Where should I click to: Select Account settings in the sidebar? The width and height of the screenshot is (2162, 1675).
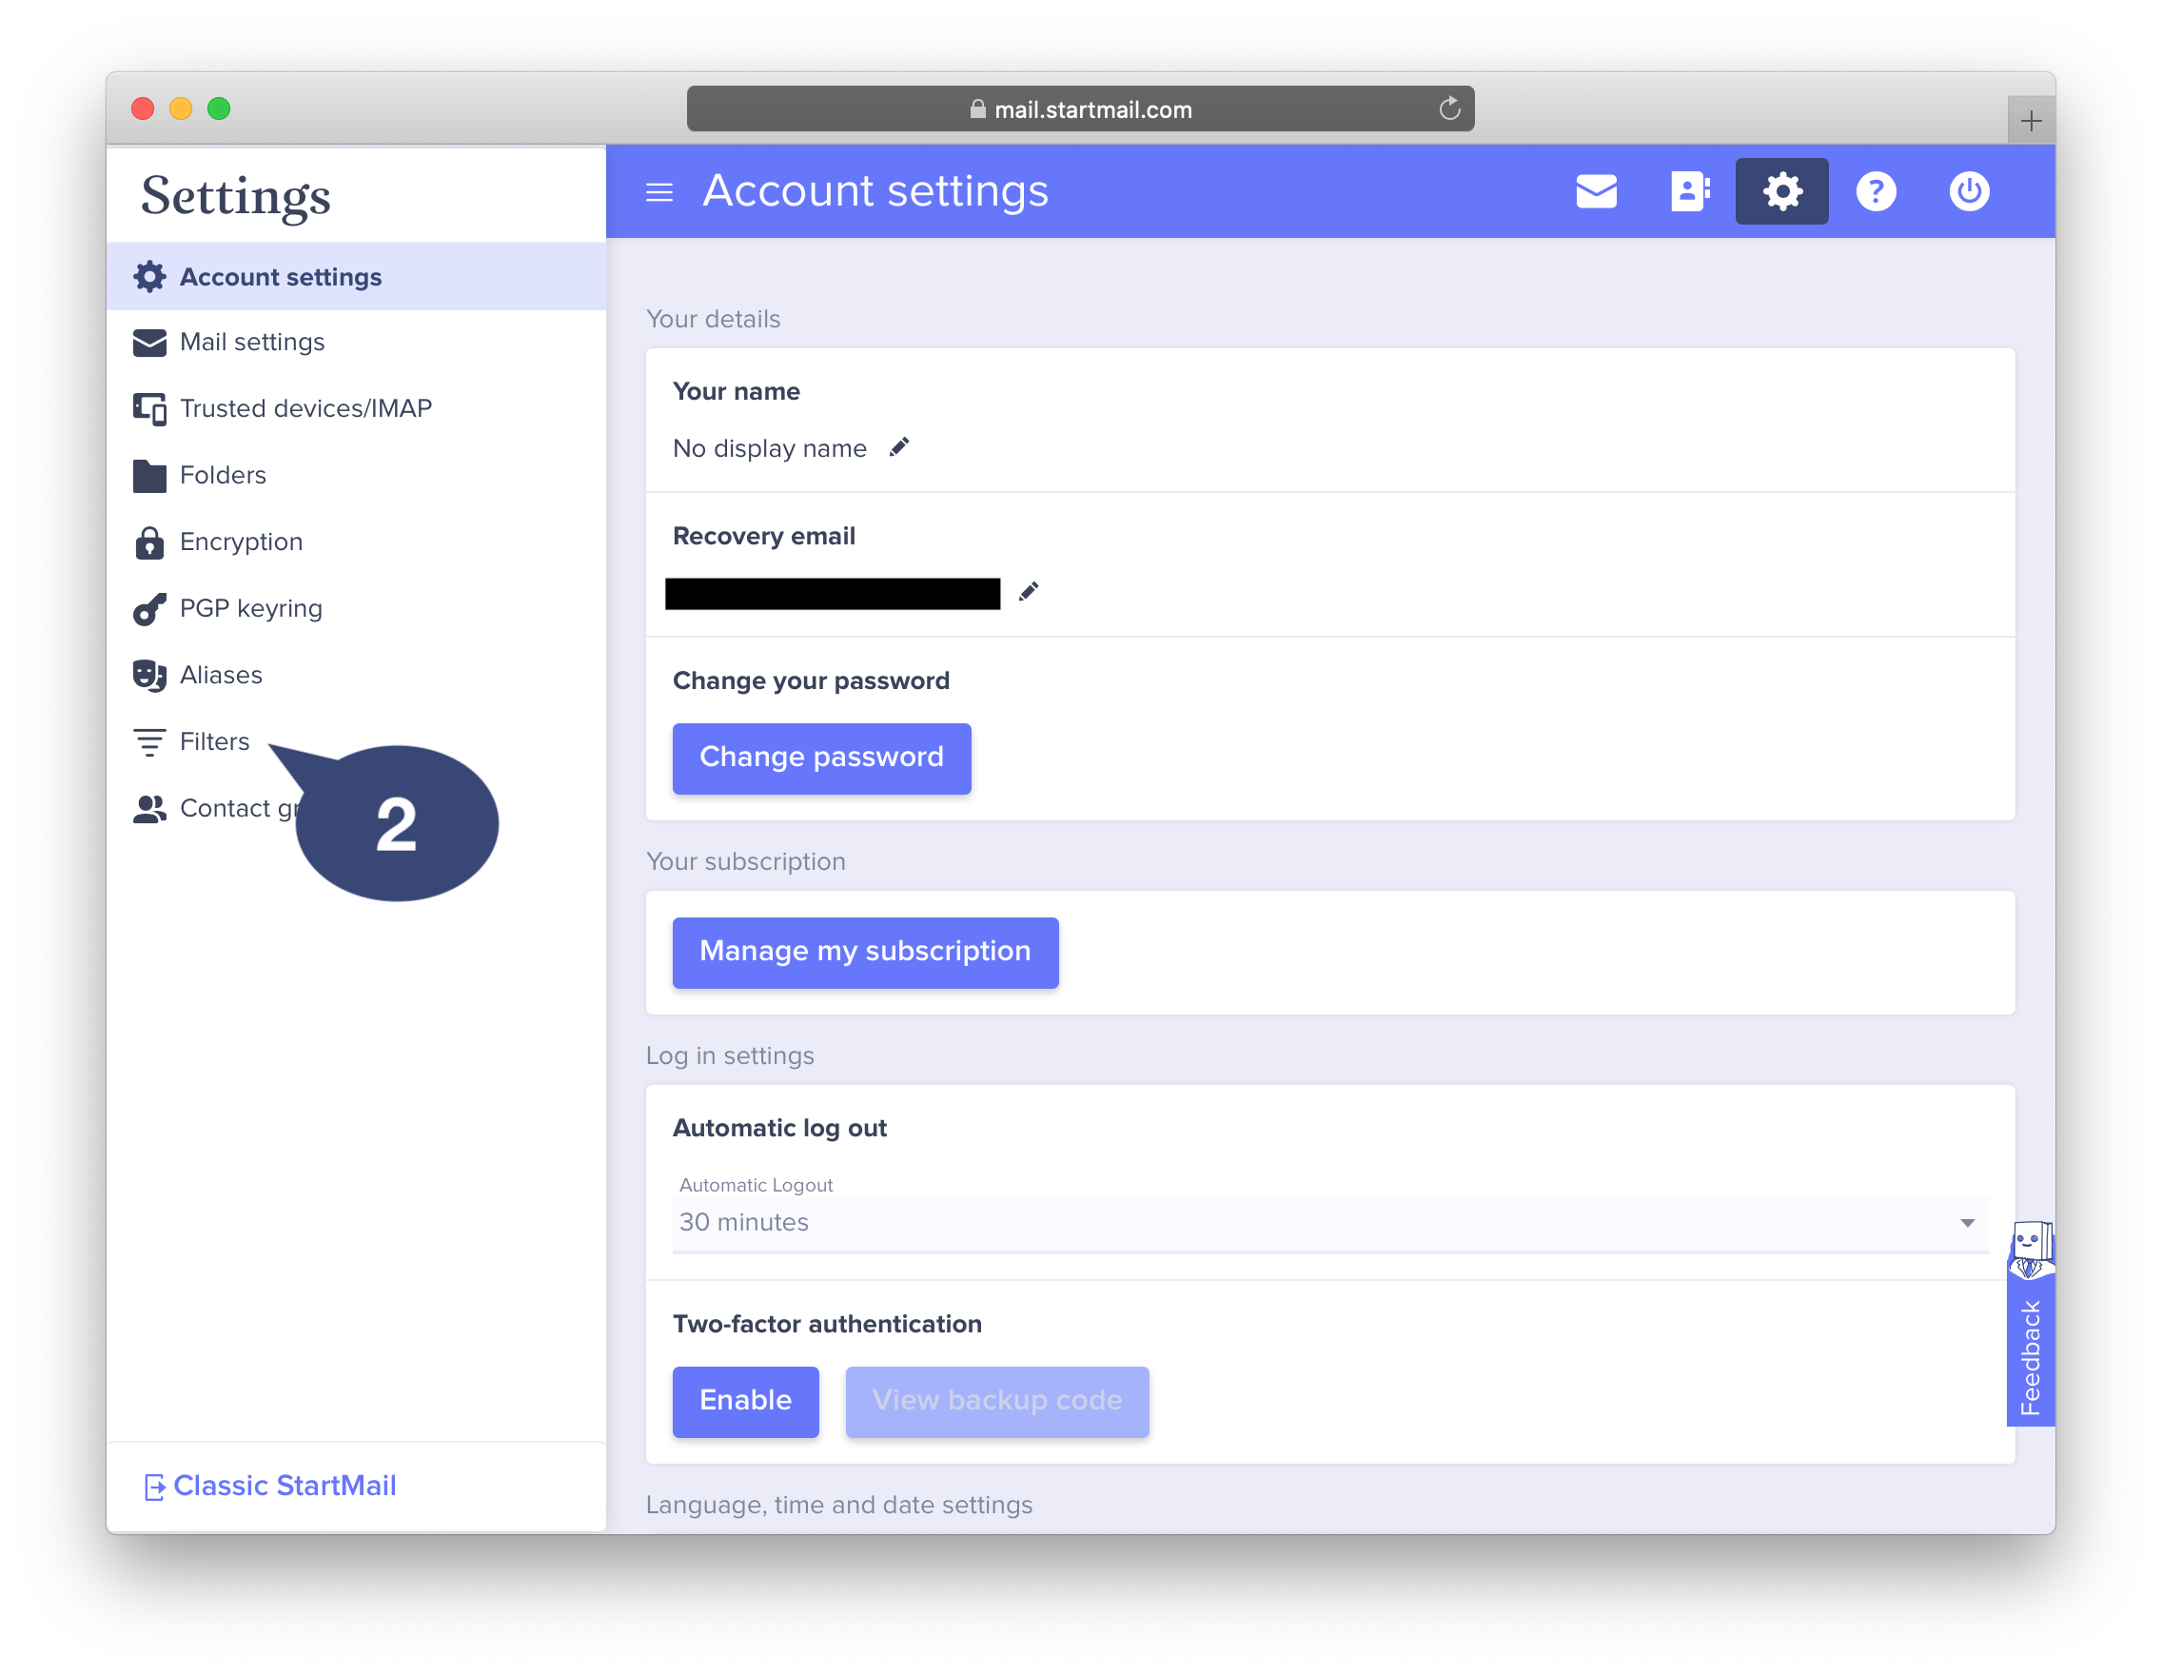pos(280,276)
